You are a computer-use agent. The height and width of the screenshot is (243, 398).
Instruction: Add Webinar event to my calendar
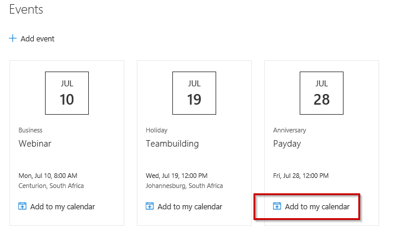62,206
